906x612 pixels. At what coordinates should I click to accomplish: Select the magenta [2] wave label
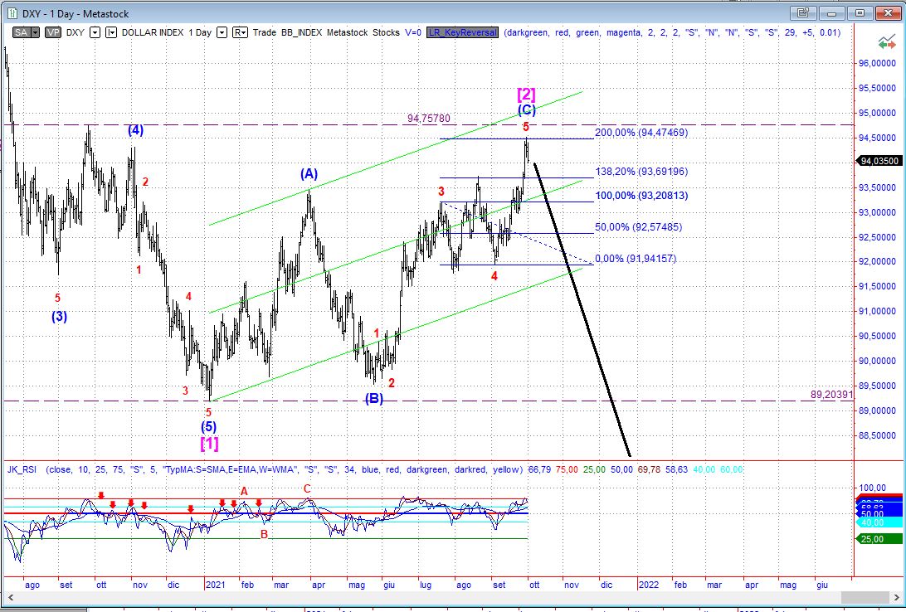click(x=526, y=94)
